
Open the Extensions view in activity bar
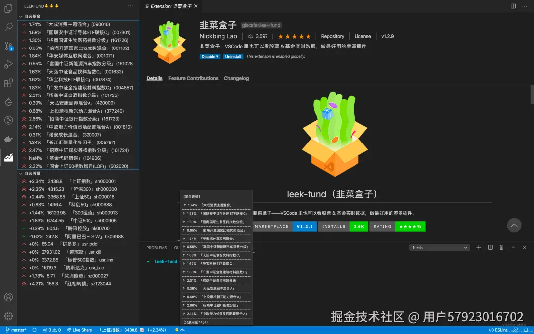click(8, 83)
